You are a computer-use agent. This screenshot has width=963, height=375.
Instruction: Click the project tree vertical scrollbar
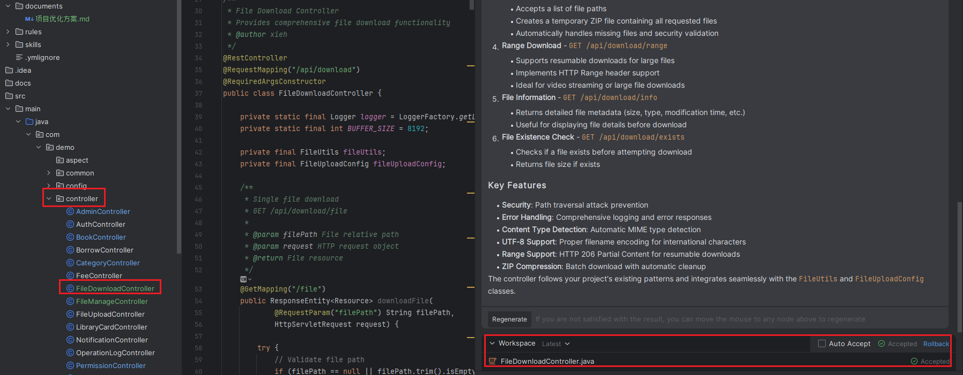pyautogui.click(x=179, y=126)
